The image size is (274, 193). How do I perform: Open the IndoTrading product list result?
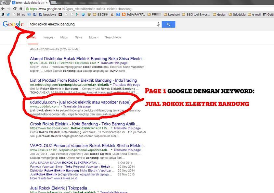click(x=83, y=80)
